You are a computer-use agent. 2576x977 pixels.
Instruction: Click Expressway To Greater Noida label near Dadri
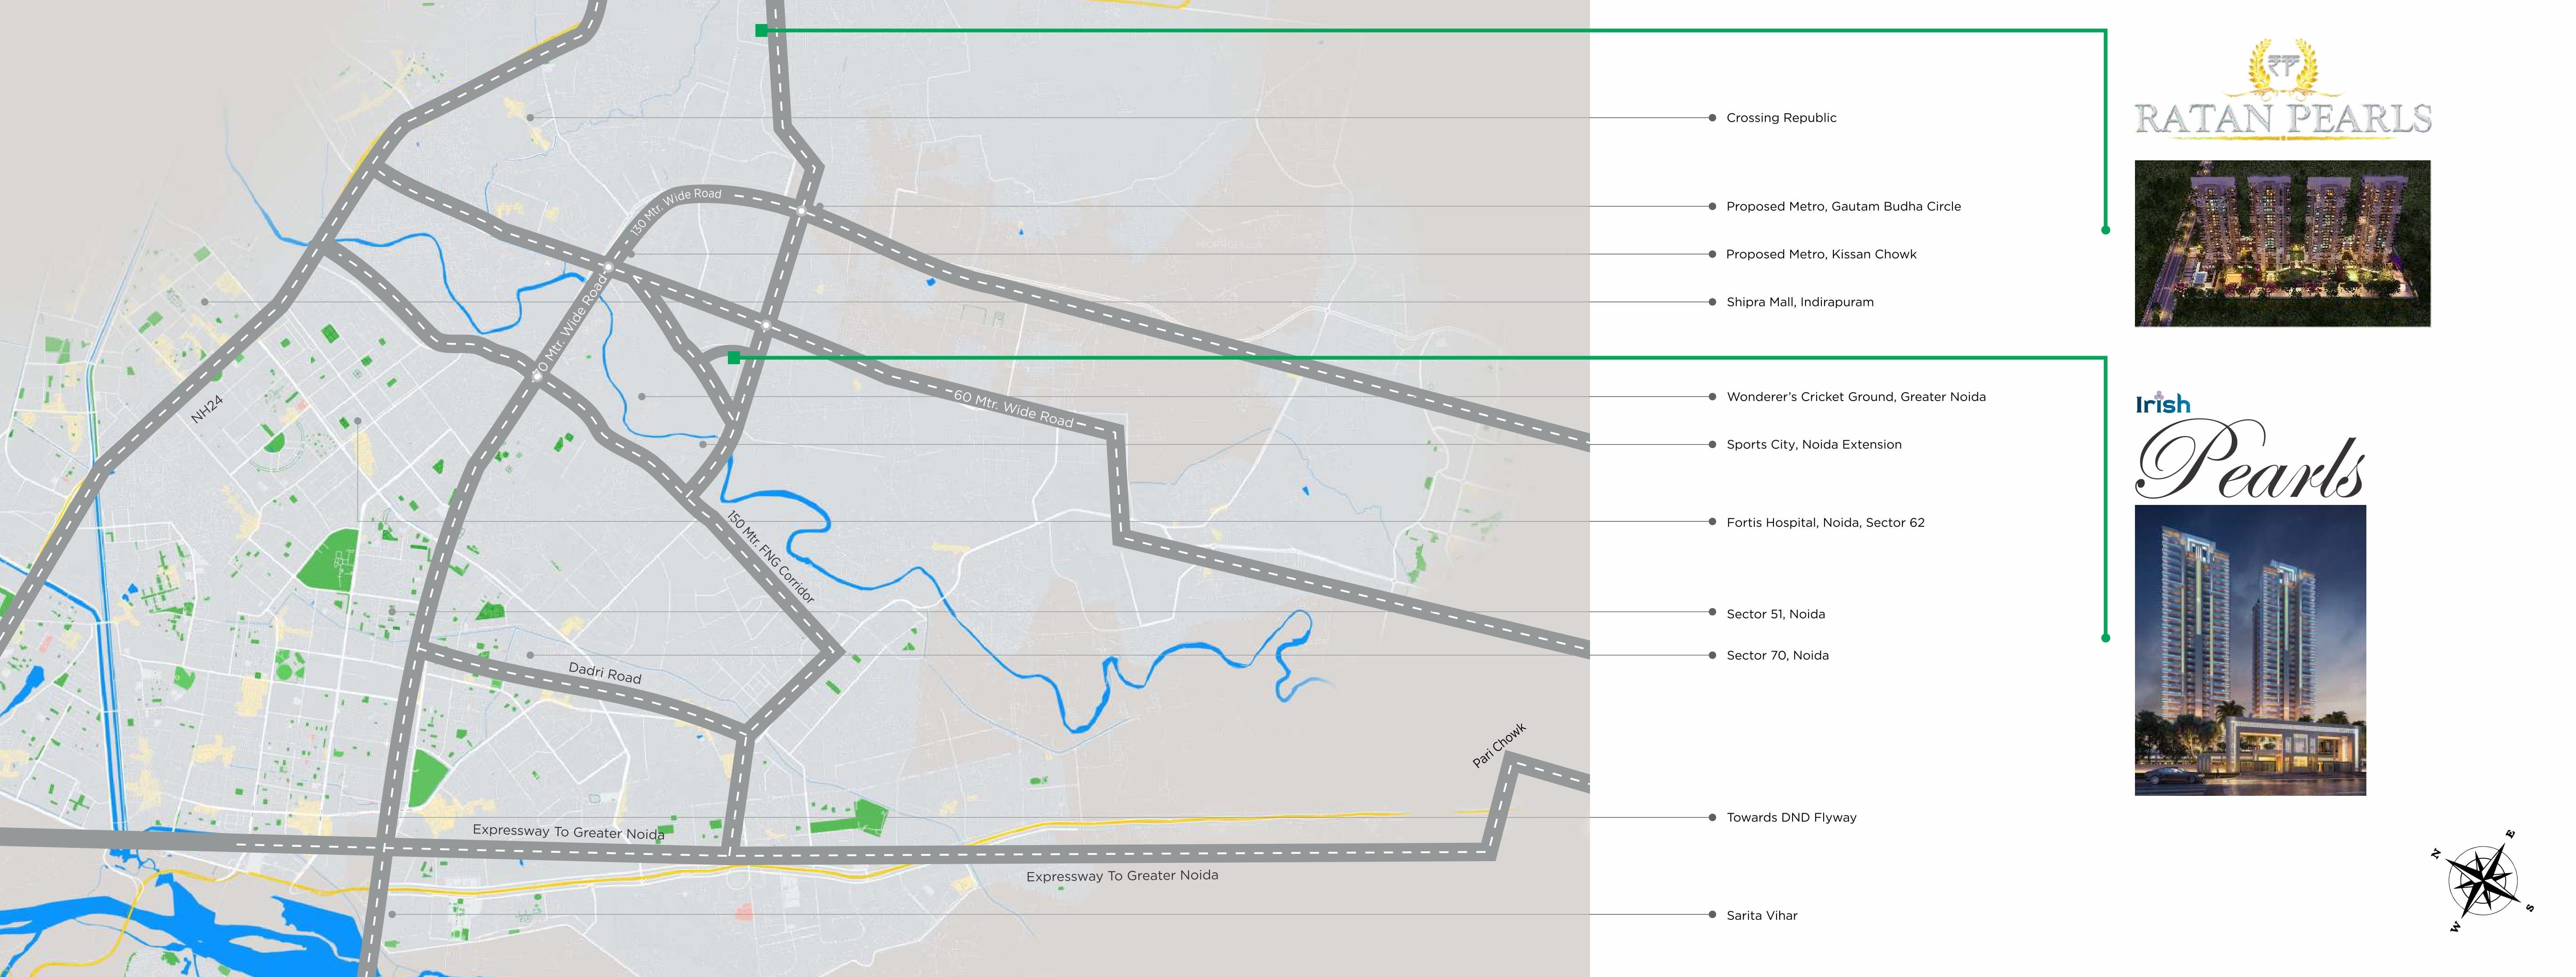(x=568, y=831)
